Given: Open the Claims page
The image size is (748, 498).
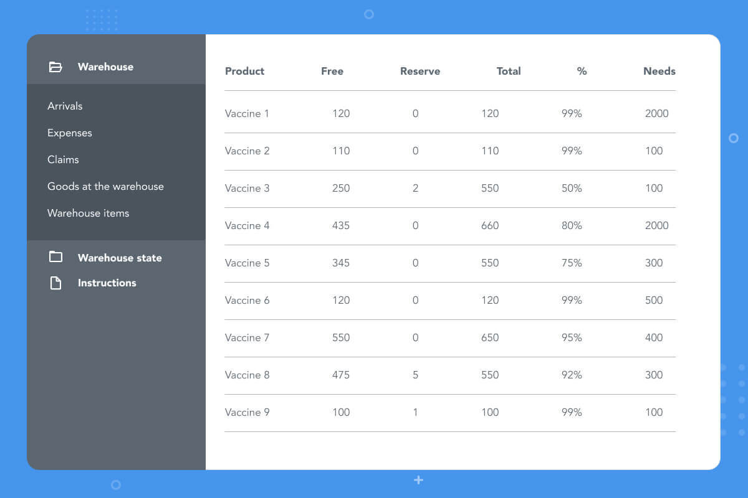Looking at the screenshot, I should (x=63, y=159).
